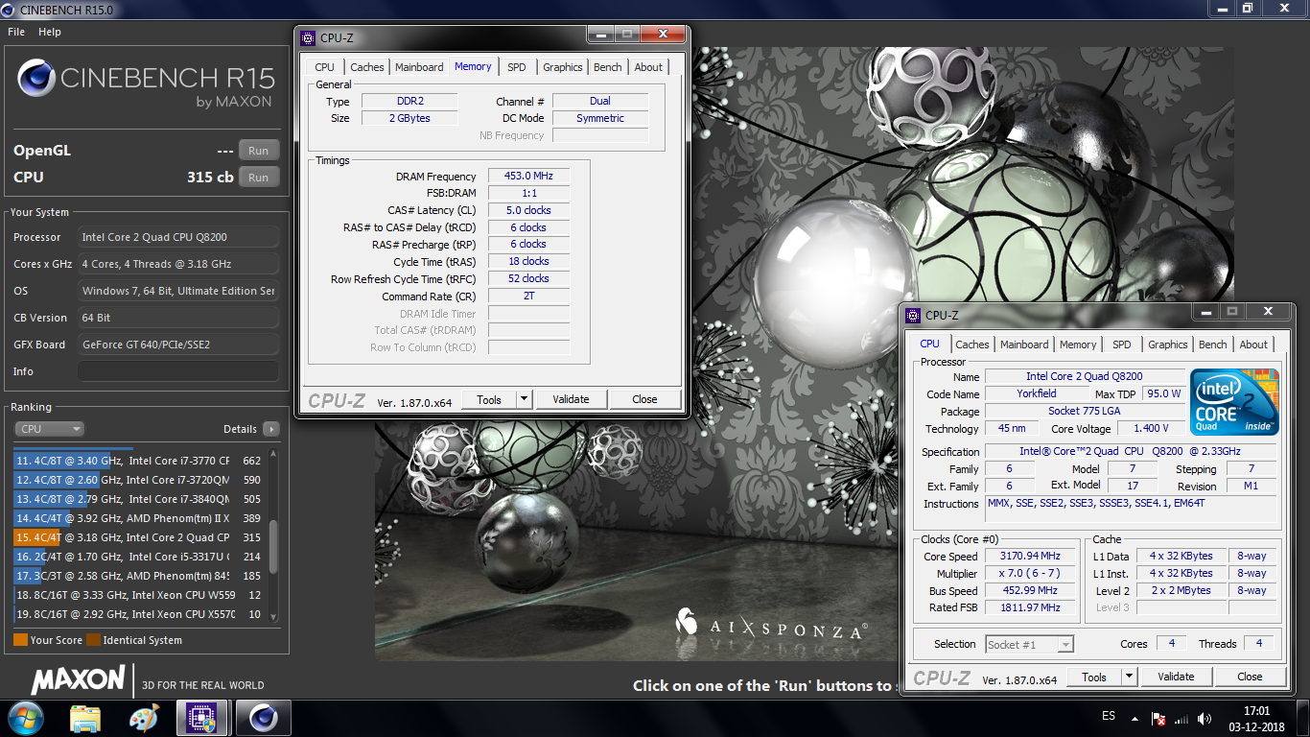Select ranking row Intel Xeon CPU W559
1310x737 pixels.
pos(138,595)
